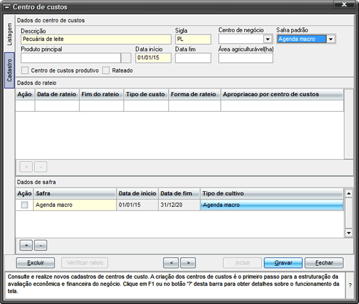The width and height of the screenshot is (359, 304).
Task: Click the '?' help button in status bar
Action: coord(350,286)
